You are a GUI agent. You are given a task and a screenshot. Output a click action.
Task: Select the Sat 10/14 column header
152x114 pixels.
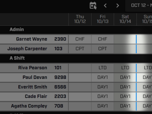click(x=125, y=19)
